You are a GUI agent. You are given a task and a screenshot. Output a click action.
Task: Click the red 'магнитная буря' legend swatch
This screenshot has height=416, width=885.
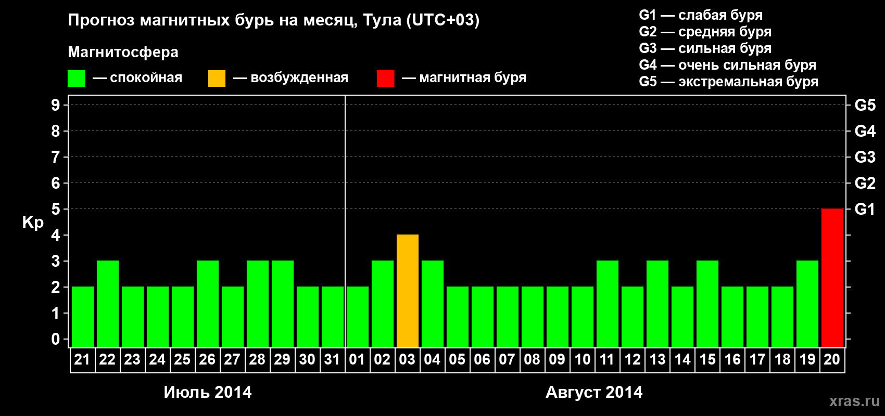coord(385,79)
